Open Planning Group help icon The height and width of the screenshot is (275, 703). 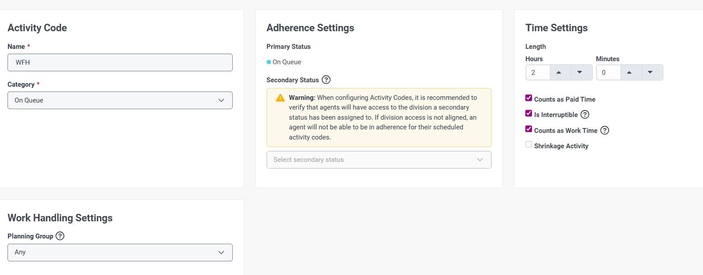tap(60, 236)
